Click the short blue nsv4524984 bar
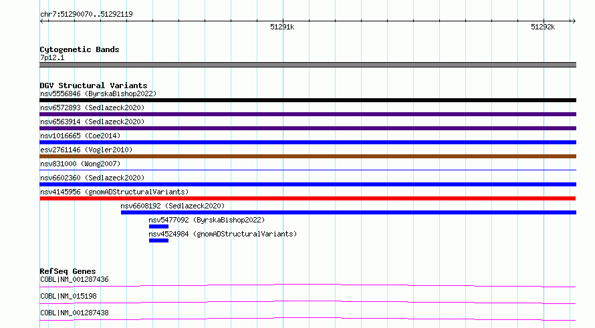The image size is (595, 328). (158, 240)
